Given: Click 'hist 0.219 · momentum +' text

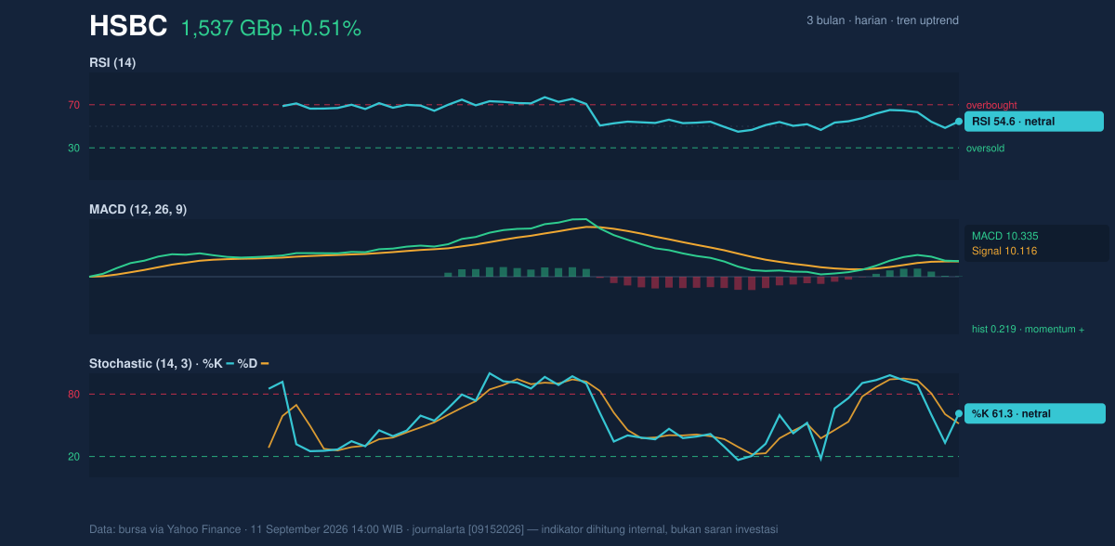Looking at the screenshot, I should click(x=1028, y=329).
